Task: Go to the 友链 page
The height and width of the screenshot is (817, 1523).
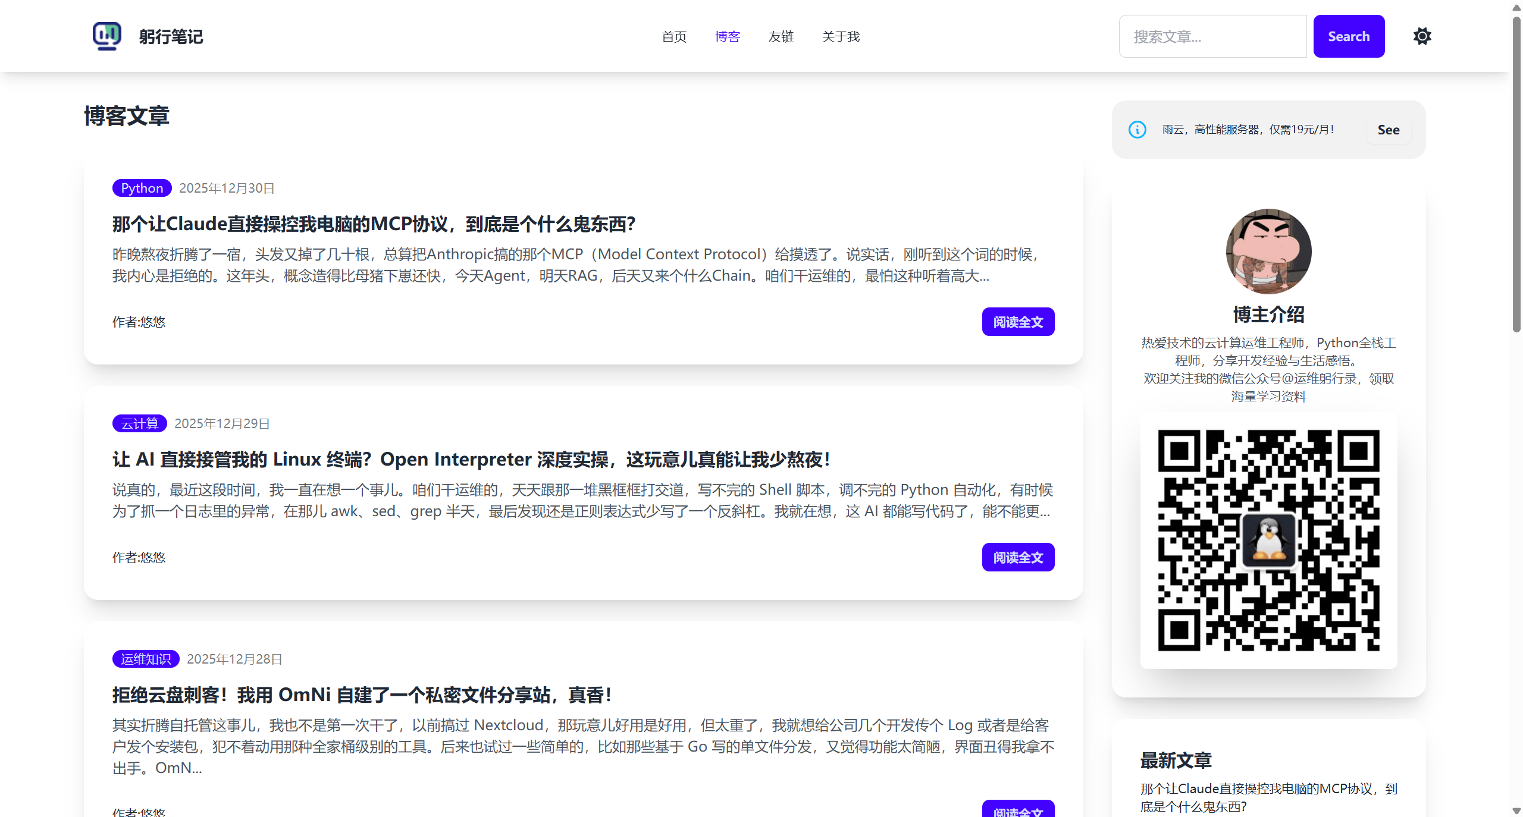Action: (x=781, y=37)
